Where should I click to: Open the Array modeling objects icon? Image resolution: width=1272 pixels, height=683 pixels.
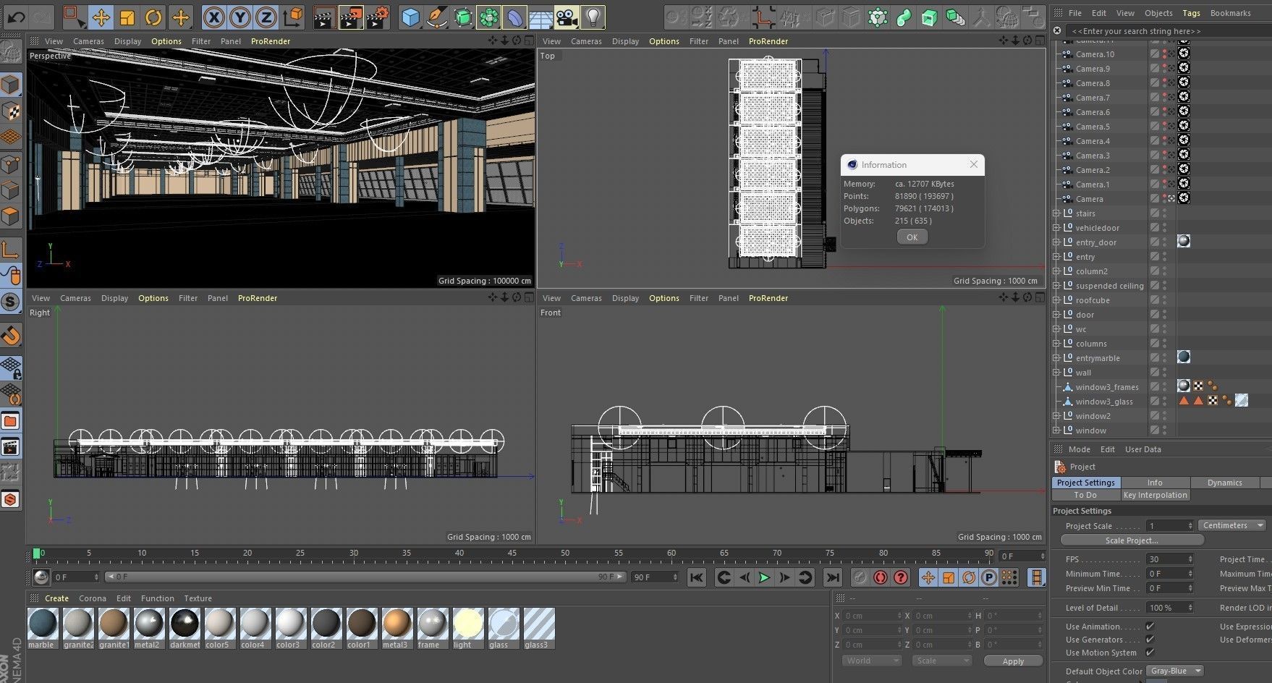click(489, 17)
